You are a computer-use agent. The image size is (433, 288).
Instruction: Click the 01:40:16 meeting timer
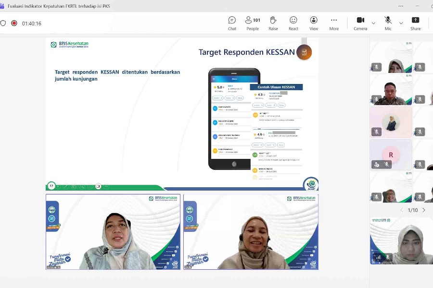31,24
